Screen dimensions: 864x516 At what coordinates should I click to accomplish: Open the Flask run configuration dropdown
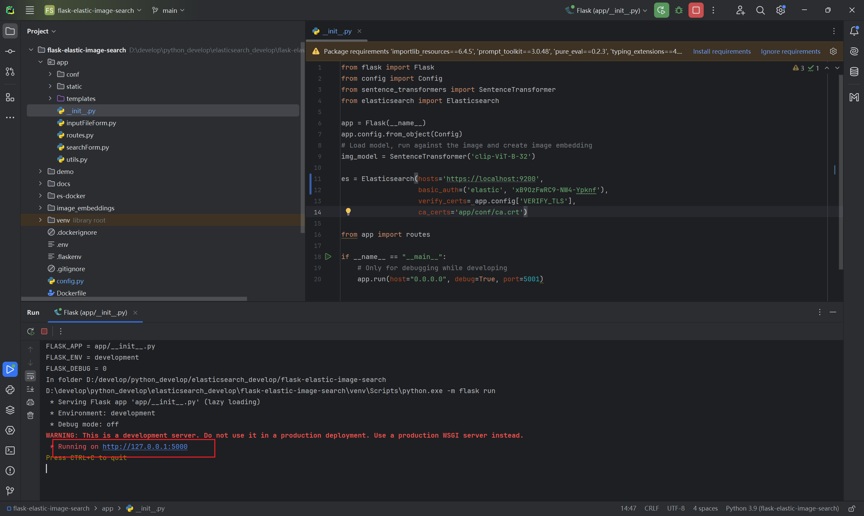pos(606,10)
